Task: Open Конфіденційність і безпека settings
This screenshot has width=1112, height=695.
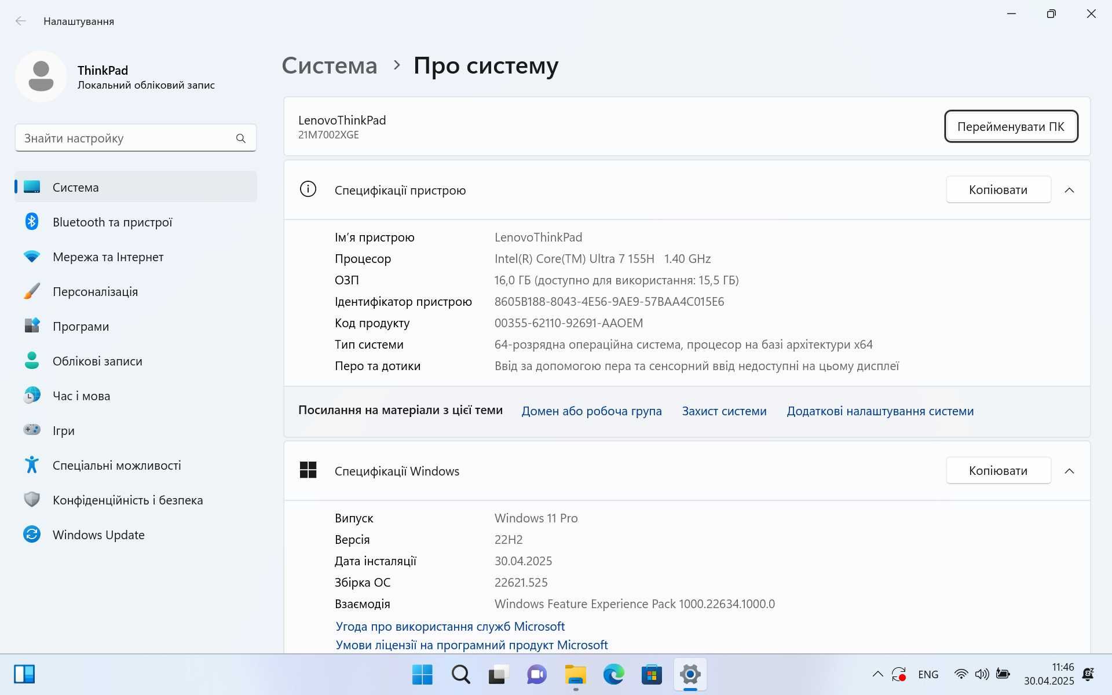Action: 136,500
